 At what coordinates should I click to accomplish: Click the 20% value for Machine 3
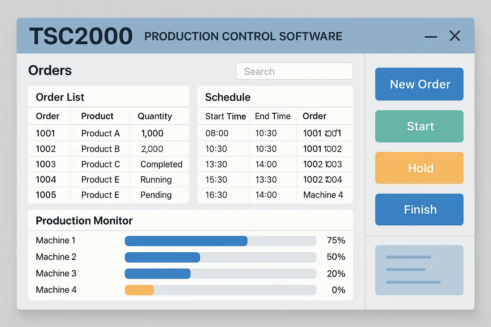pyautogui.click(x=336, y=273)
